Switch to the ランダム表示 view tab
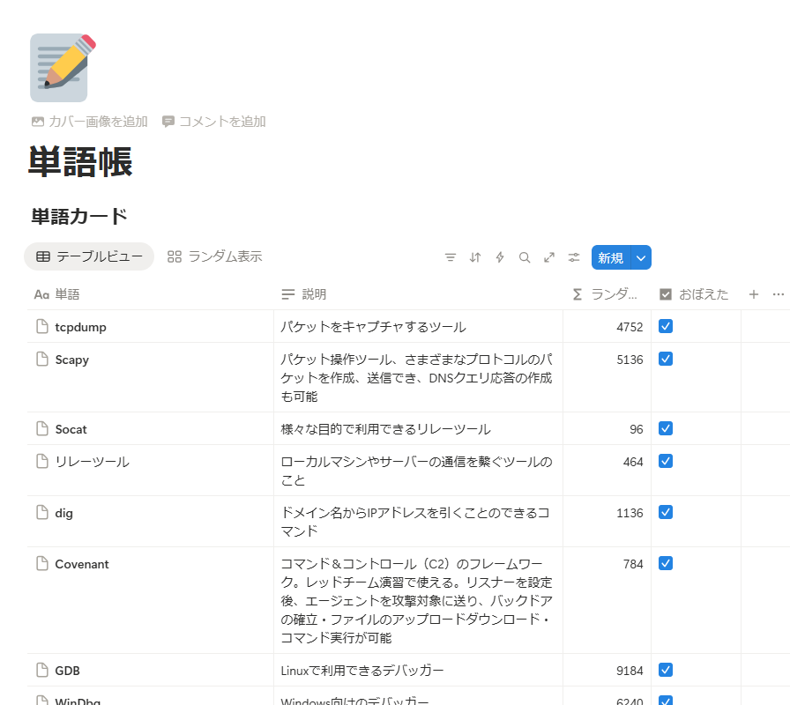The image size is (790, 705). (215, 256)
